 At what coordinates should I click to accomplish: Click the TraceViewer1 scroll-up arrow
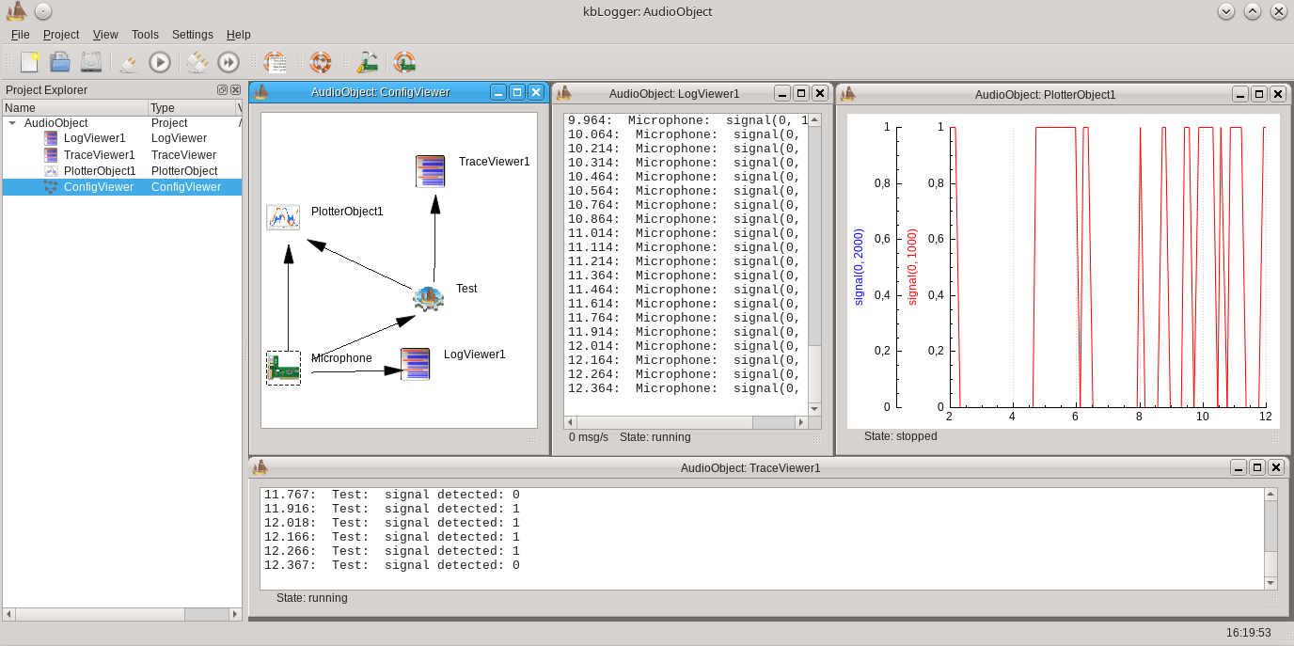[1270, 495]
